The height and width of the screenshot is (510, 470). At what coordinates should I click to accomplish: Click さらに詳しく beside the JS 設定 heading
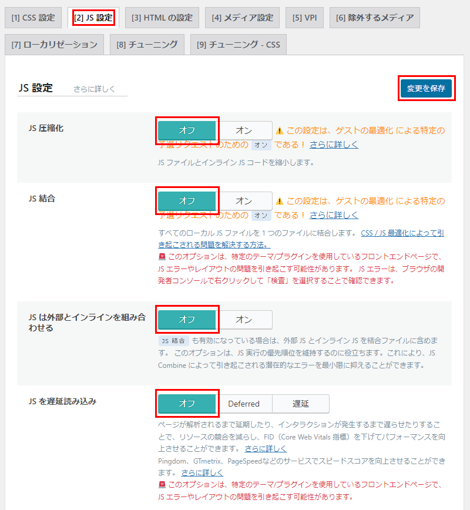(x=94, y=89)
